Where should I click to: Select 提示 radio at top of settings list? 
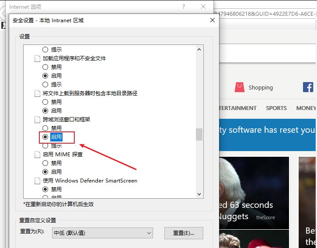[45, 49]
